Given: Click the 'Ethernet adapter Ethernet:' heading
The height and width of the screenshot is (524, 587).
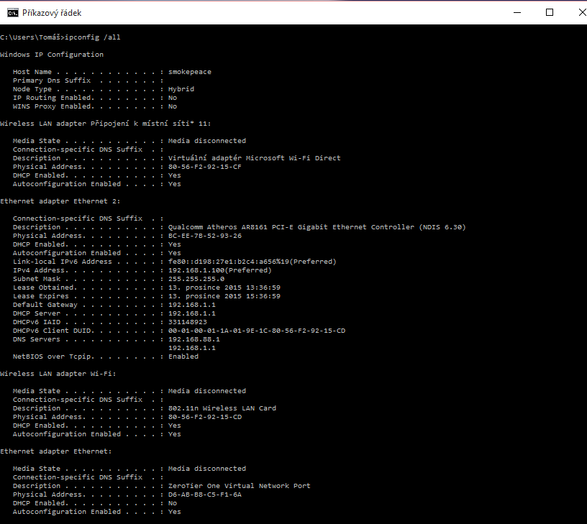Looking at the screenshot, I should click(x=56, y=451).
